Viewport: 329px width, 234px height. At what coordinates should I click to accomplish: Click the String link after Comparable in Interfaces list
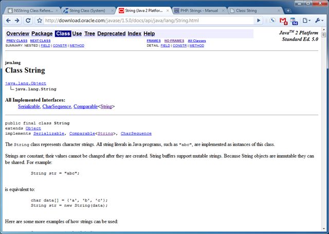click(106, 106)
